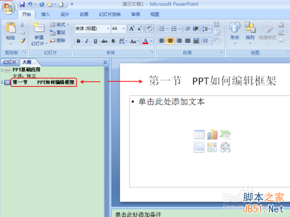Switch to the 开始 ribbon tab
The image size is (290, 217).
pos(26,14)
